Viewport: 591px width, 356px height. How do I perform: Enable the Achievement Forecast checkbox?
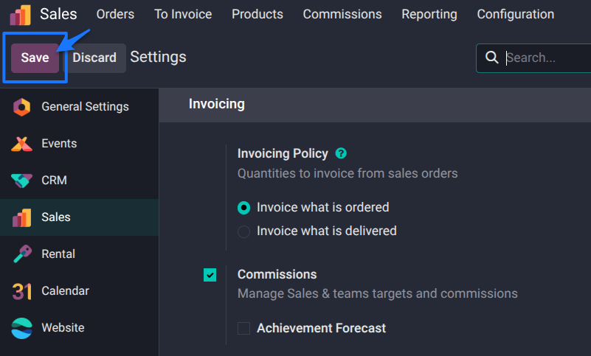[x=243, y=328]
